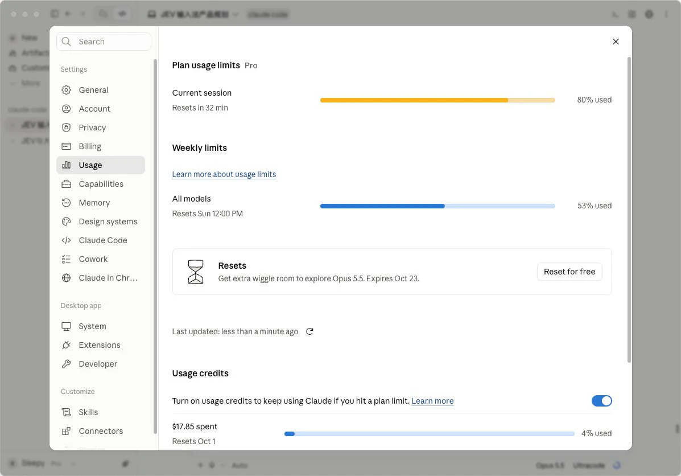
Task: Go to Design systems settings
Action: tap(100, 221)
